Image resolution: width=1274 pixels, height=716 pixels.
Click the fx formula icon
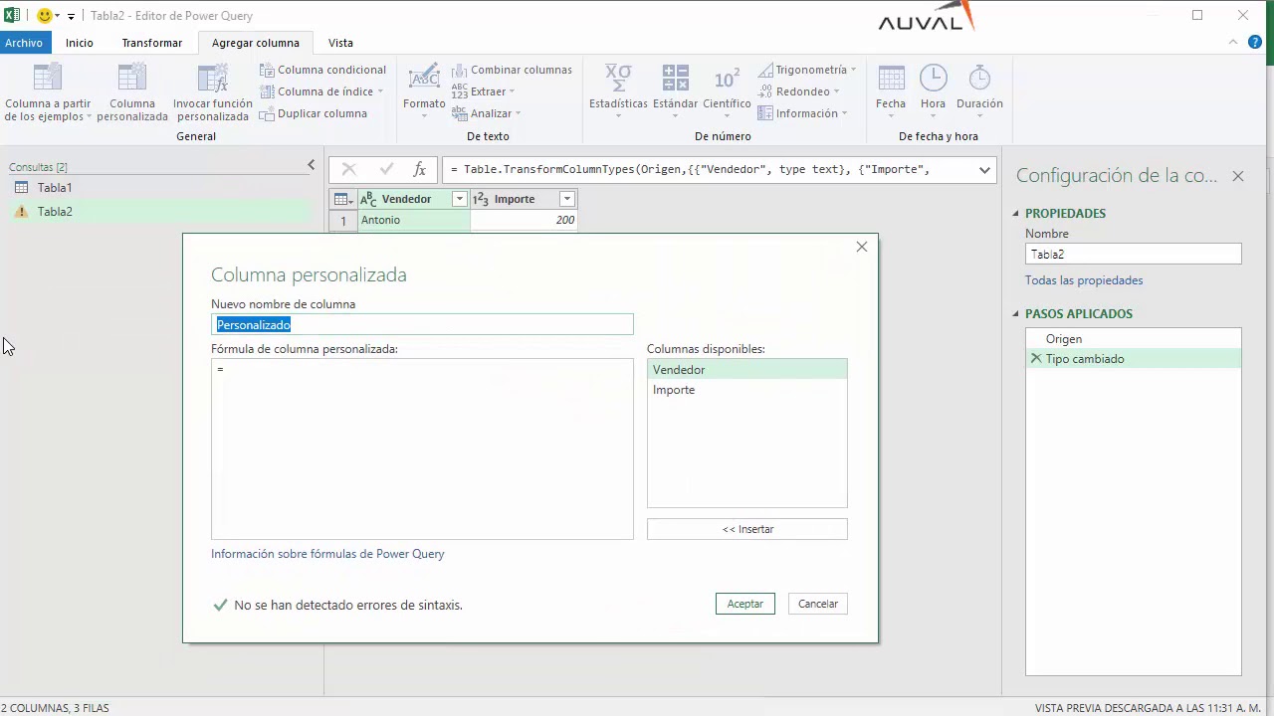click(420, 169)
